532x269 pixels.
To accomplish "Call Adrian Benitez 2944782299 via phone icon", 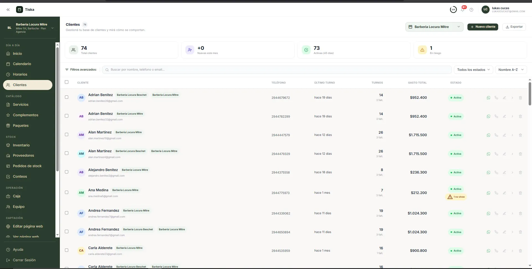I will click(x=496, y=117).
